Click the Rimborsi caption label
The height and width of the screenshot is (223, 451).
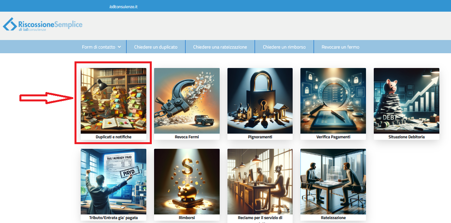coord(187,218)
